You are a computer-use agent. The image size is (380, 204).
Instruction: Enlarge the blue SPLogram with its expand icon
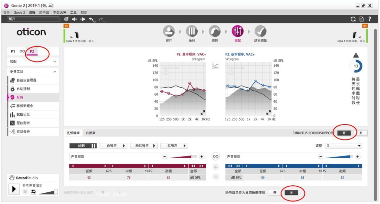(x=268, y=113)
